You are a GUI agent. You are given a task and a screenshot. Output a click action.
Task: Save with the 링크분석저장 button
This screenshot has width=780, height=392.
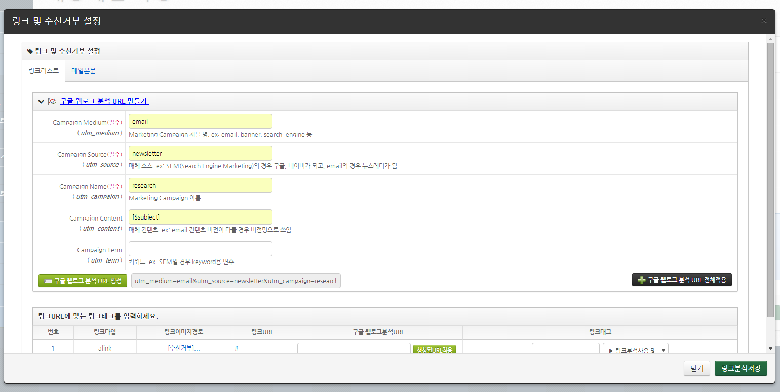(740, 368)
